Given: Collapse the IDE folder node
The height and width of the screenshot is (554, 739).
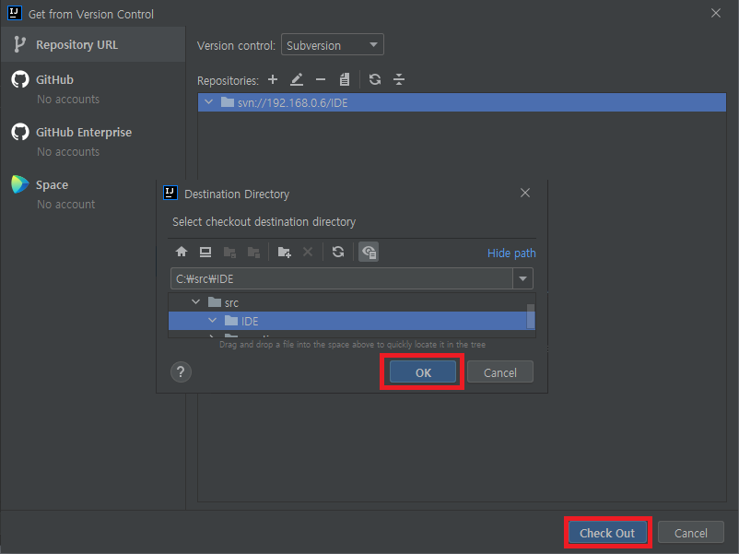Looking at the screenshot, I should (x=213, y=321).
